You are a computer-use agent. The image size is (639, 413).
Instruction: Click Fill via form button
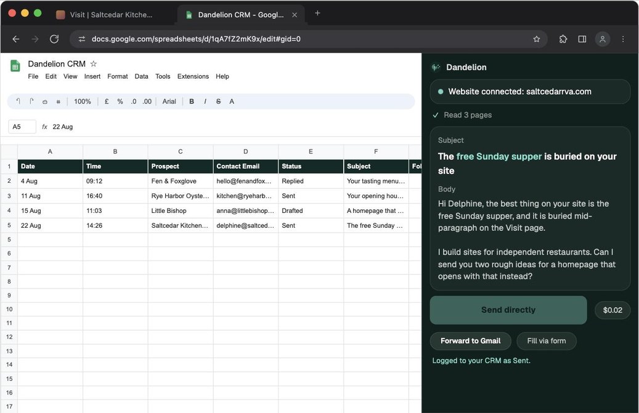coord(546,341)
